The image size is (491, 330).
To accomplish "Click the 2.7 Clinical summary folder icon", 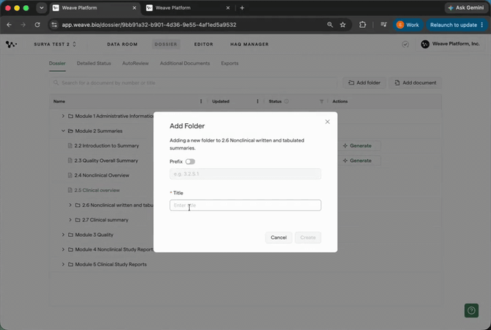I will [x=78, y=220].
